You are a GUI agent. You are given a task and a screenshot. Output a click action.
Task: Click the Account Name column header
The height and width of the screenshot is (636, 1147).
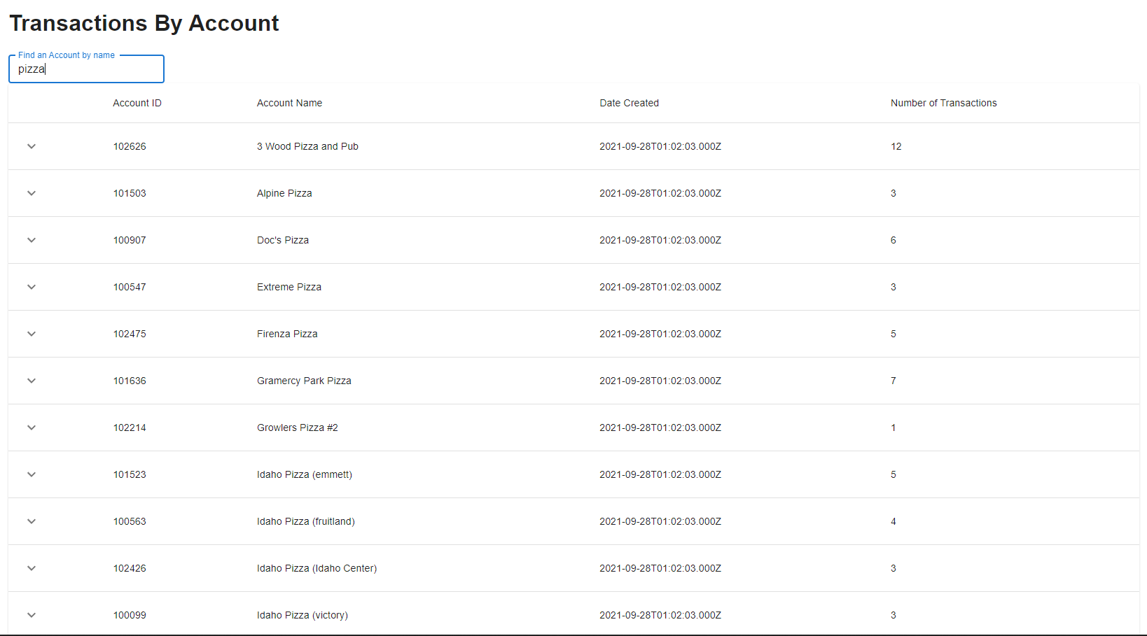pos(289,103)
